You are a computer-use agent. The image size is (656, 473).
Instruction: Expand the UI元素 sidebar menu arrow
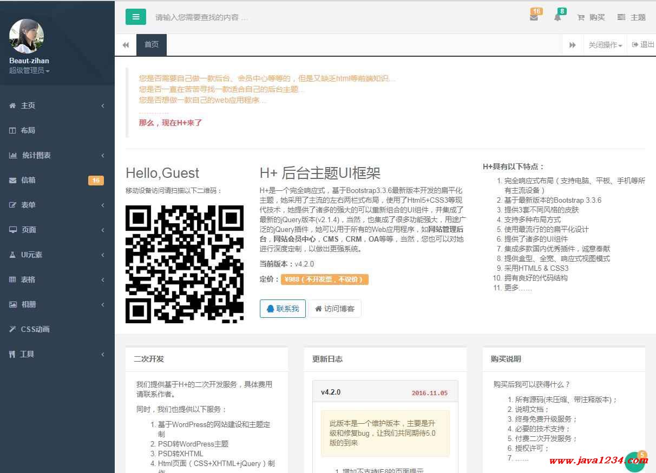[x=103, y=255]
